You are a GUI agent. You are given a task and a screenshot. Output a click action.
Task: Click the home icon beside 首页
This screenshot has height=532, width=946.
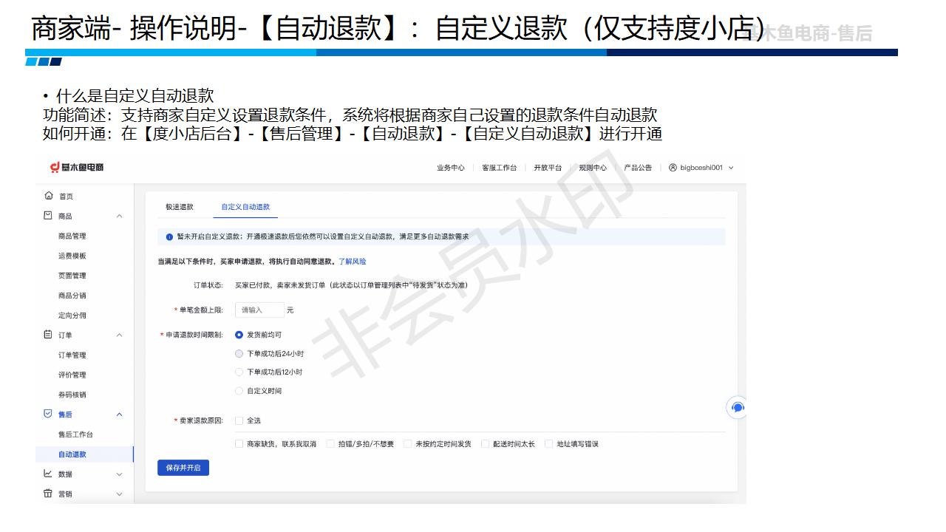click(49, 196)
